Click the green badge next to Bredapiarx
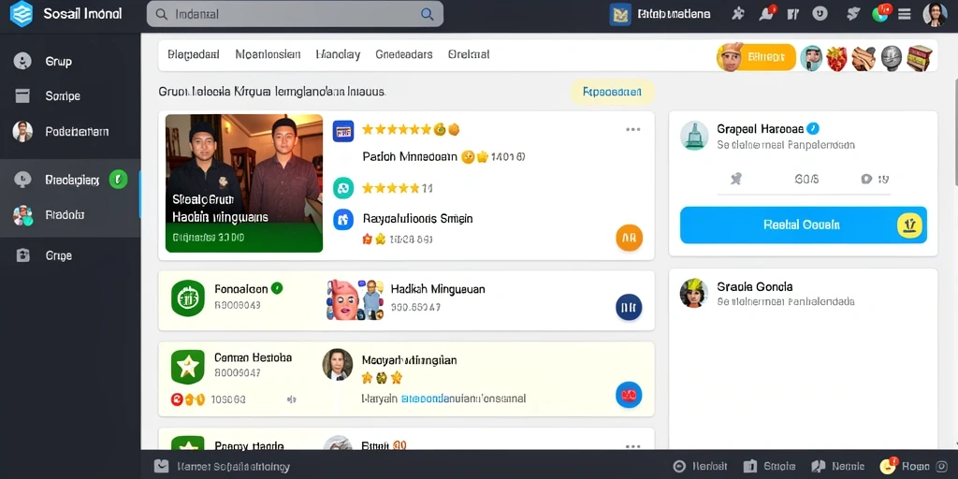 (118, 180)
